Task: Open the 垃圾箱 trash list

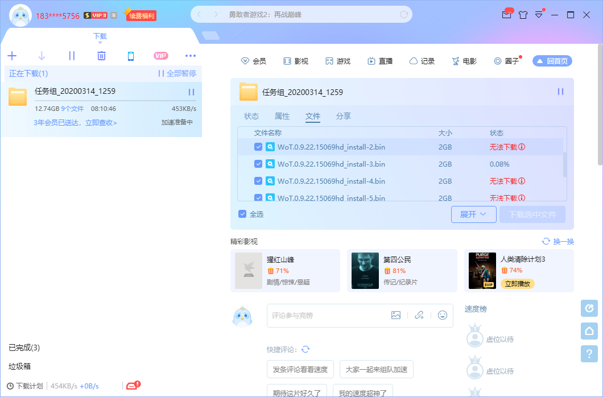Action: [x=19, y=366]
